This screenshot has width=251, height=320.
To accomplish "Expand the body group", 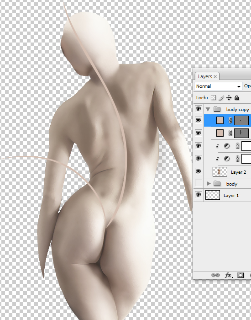I will pyautogui.click(x=209, y=183).
